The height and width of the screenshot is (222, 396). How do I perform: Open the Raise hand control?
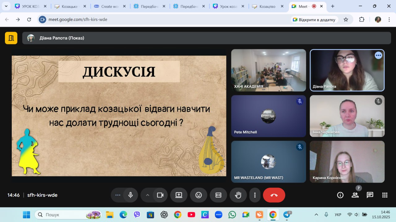[x=238, y=195]
